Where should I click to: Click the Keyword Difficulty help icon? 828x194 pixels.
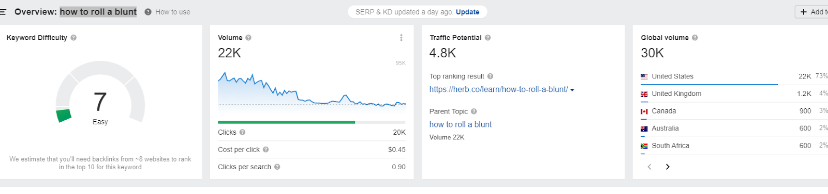73,38
